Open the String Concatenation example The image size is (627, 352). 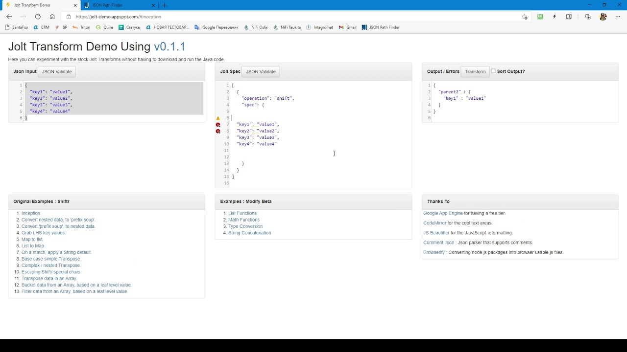250,233
